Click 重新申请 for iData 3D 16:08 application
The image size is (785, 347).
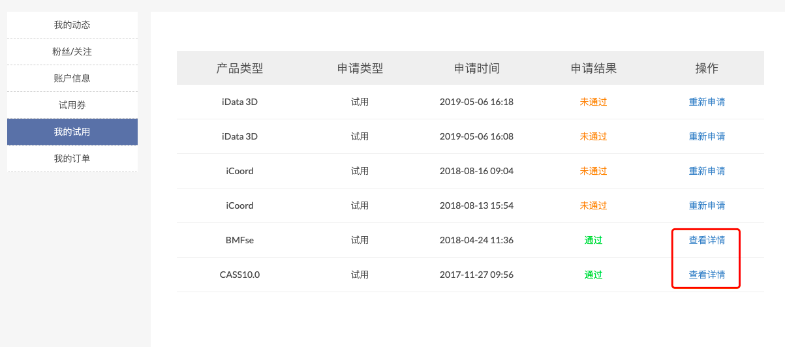(x=707, y=136)
